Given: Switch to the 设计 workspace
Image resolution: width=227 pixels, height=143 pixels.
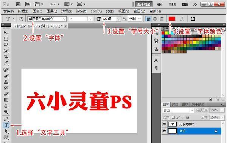Looking at the screenshot, I should point(160,4).
